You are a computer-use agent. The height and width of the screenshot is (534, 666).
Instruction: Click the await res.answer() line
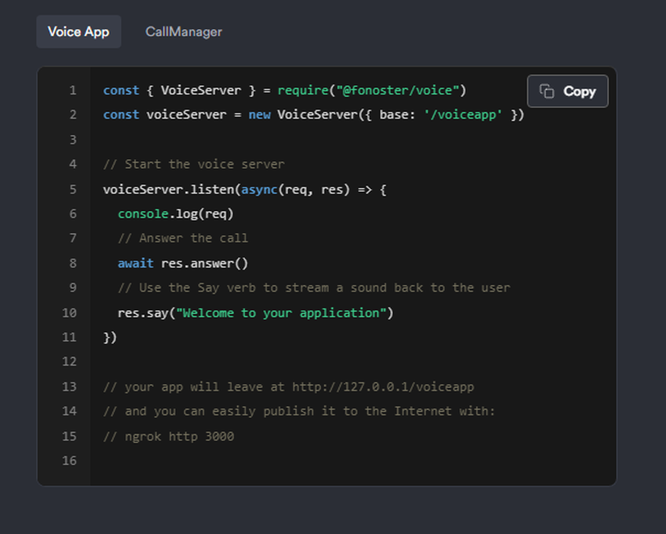(183, 264)
